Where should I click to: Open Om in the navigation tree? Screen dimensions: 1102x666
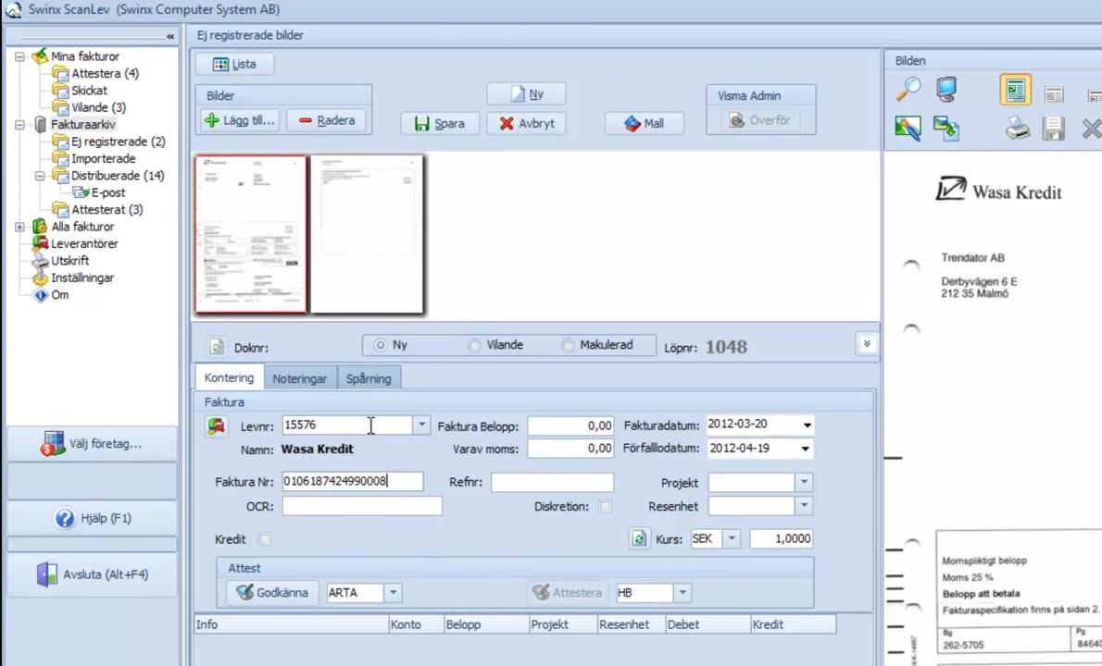tap(60, 295)
